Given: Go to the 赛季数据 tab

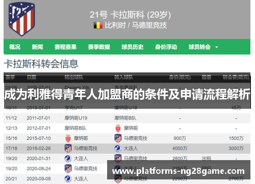Looking at the screenshot, I should [x=99, y=47].
